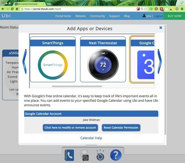Image resolution: width=185 pixels, height=163 pixels.
Task: Click the Logout link
Action: 159,16
